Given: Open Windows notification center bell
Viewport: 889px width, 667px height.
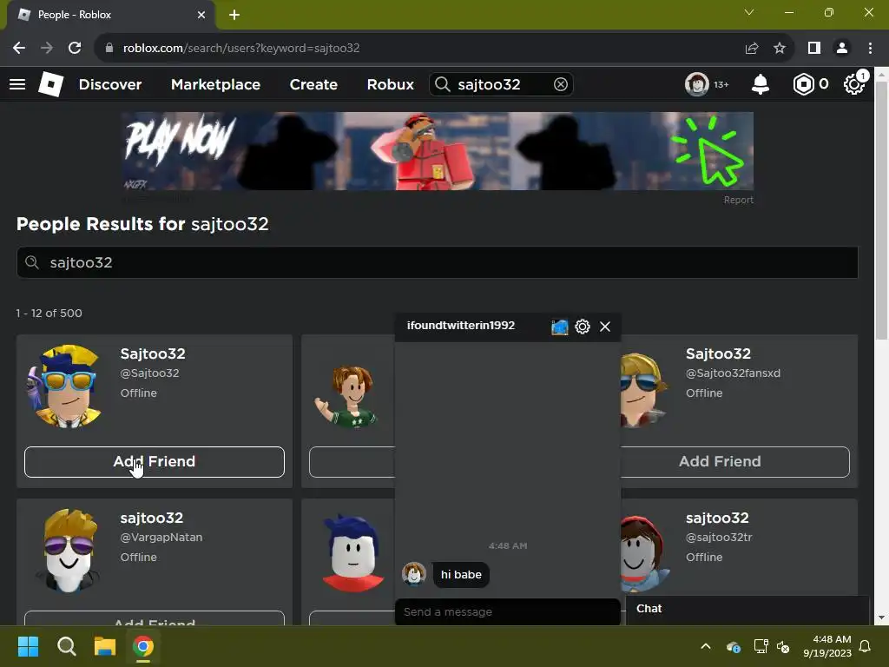Looking at the screenshot, I should (x=865, y=646).
